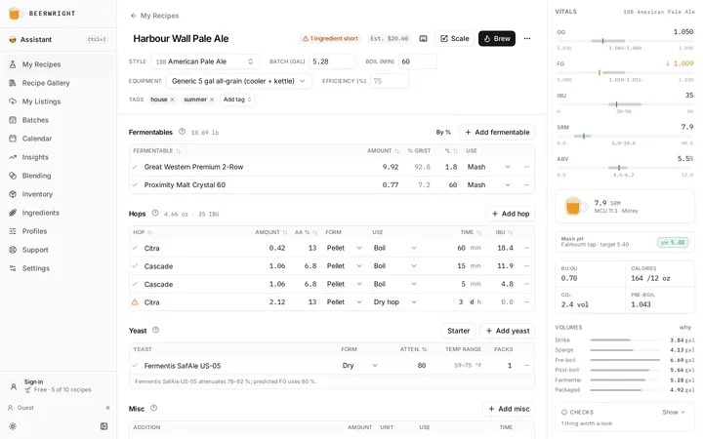703x439 pixels.
Task: Click the Add misc button
Action: 509,409
